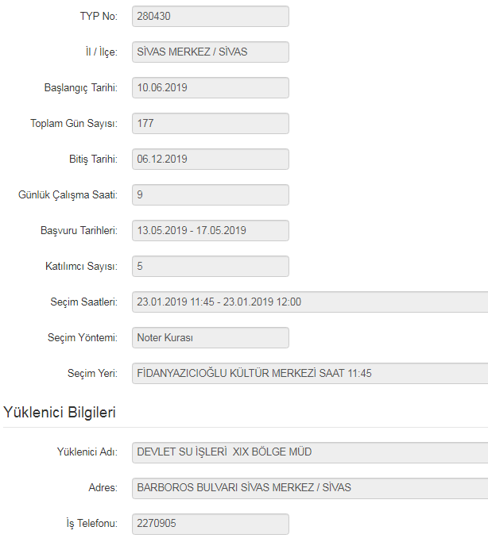Click the TYP No label
The image size is (488, 542).
(99, 17)
